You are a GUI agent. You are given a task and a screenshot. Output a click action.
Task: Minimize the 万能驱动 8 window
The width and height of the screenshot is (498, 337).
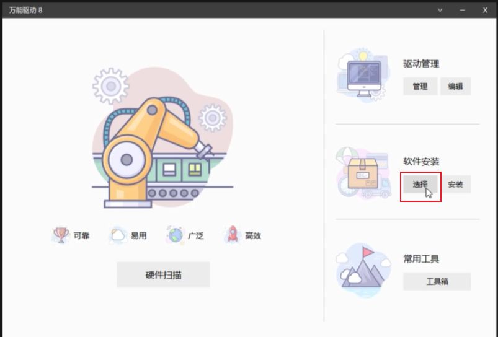coord(463,10)
